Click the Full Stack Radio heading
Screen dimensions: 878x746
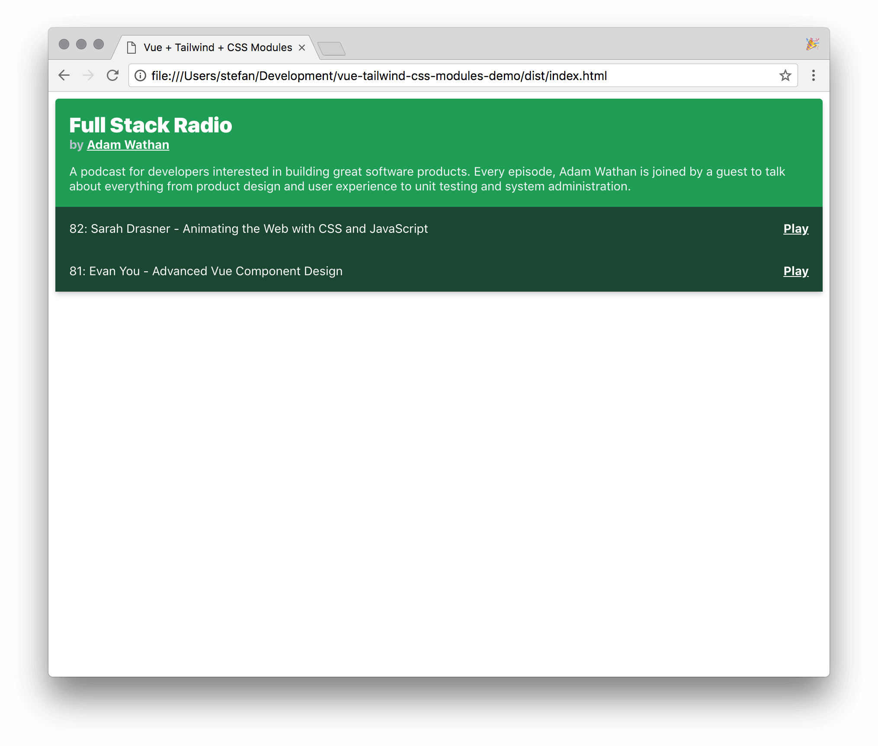coord(151,125)
